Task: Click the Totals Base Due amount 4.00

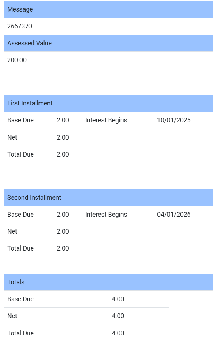Action: [118, 299]
